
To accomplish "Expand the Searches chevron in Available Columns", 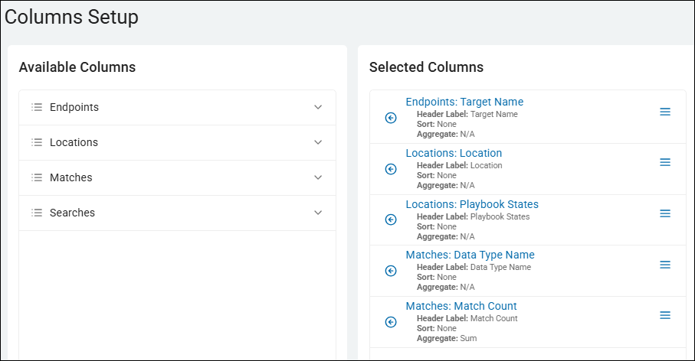I will coord(318,213).
